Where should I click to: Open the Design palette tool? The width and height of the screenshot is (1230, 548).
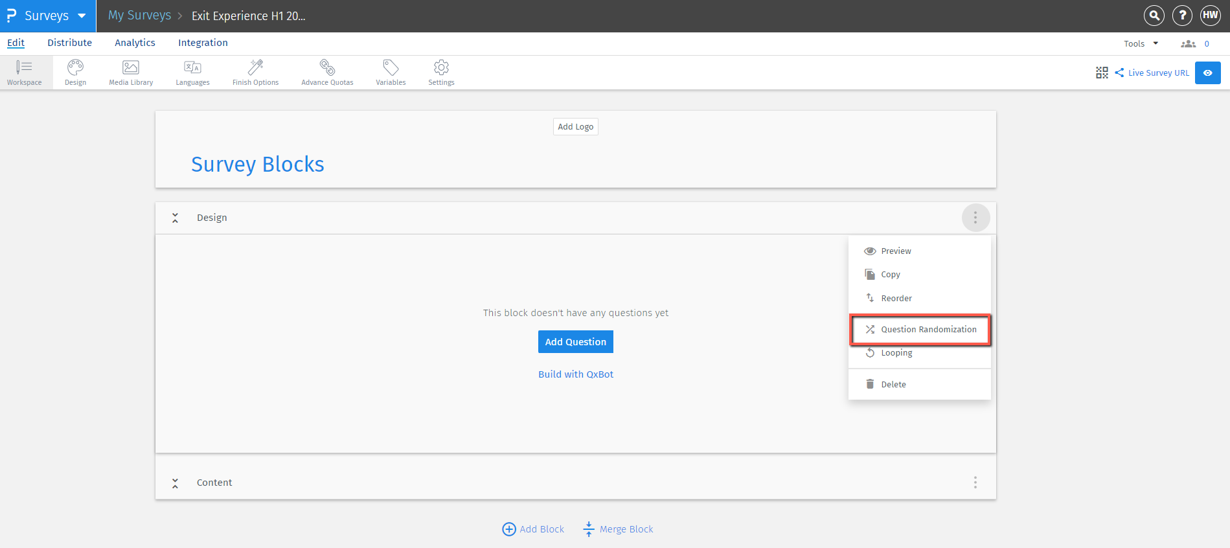pyautogui.click(x=75, y=73)
